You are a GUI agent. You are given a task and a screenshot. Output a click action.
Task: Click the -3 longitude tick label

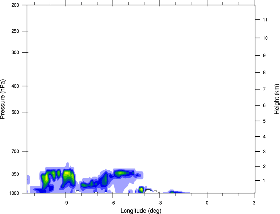[x=160, y=202]
